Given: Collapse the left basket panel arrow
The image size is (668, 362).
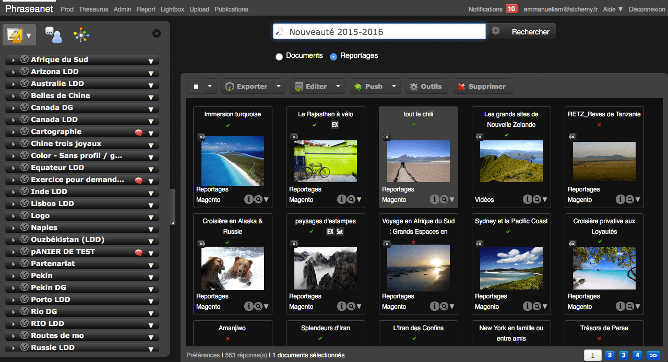Looking at the screenshot, I should point(157,34).
